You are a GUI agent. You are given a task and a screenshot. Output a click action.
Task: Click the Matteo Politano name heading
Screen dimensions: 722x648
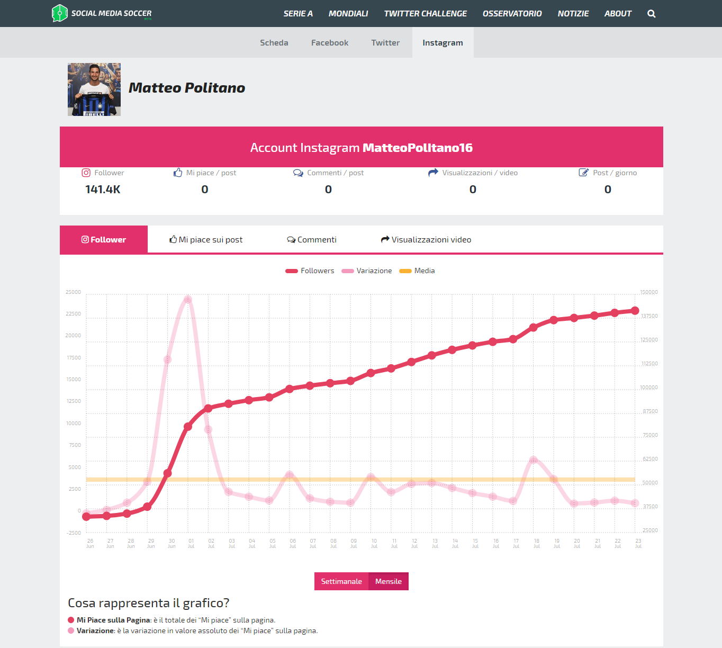coord(187,88)
